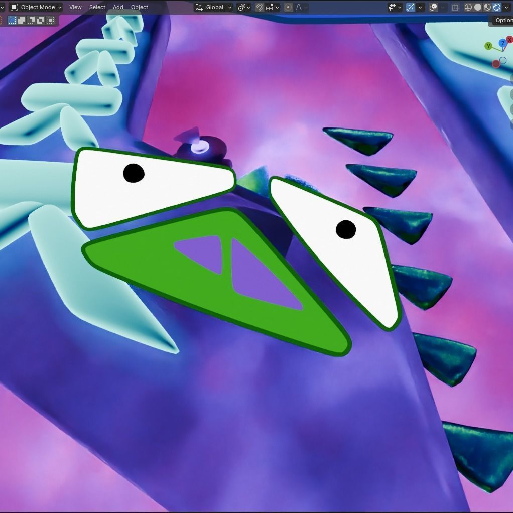Click the negative X axis red dot on gizmo

pyautogui.click(x=496, y=64)
